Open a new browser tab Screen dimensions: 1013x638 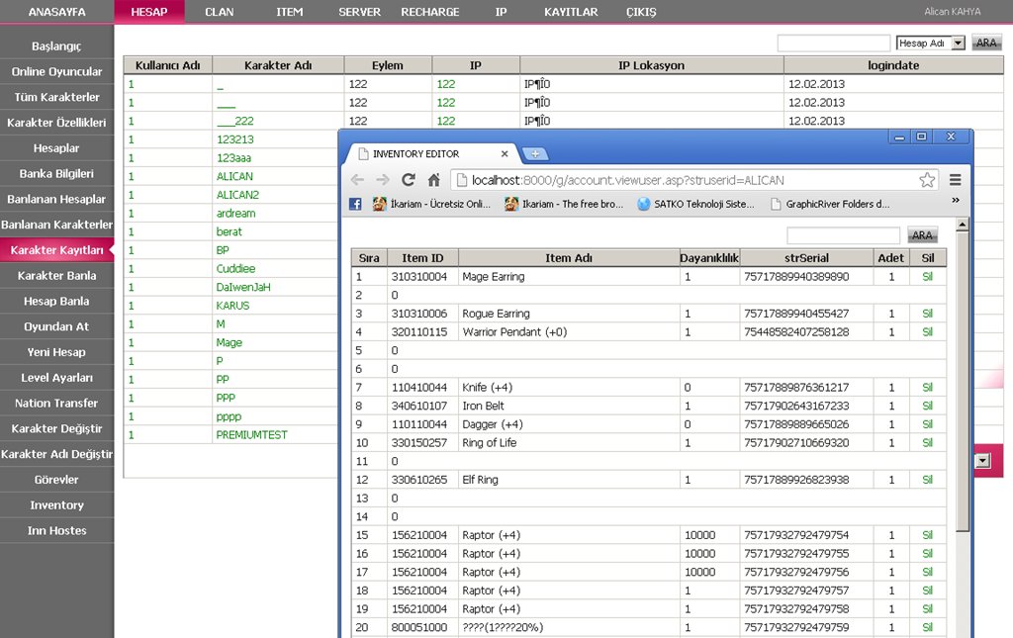pyautogui.click(x=535, y=153)
